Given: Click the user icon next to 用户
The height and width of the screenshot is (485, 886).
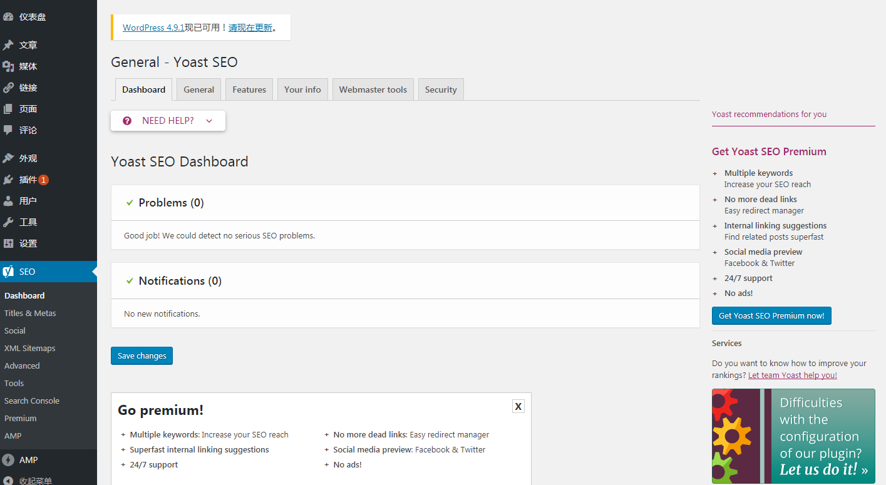Looking at the screenshot, I should point(8,201).
